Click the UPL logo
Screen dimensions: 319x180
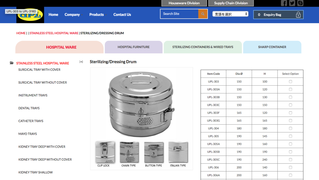coord(30,15)
